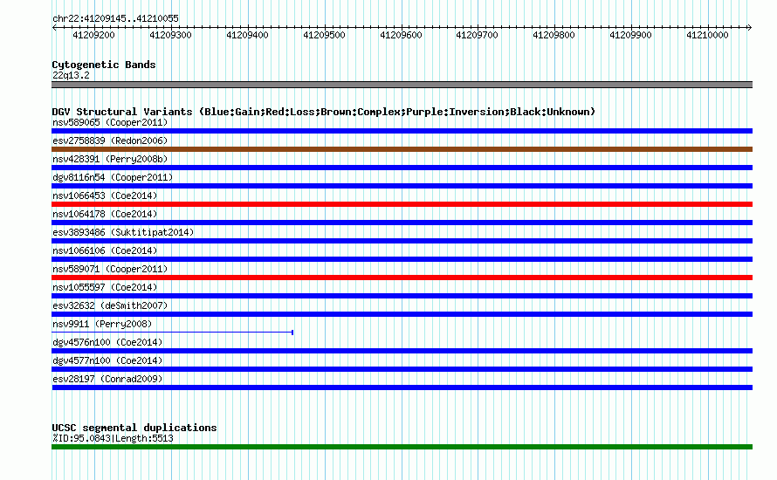
Task: Click the blue bar under nsv589065
Action: pos(402,131)
